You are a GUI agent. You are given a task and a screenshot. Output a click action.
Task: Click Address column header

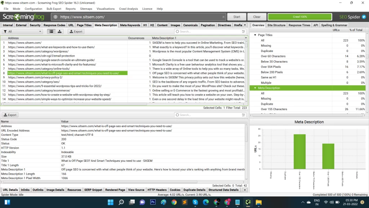coord(67,38)
